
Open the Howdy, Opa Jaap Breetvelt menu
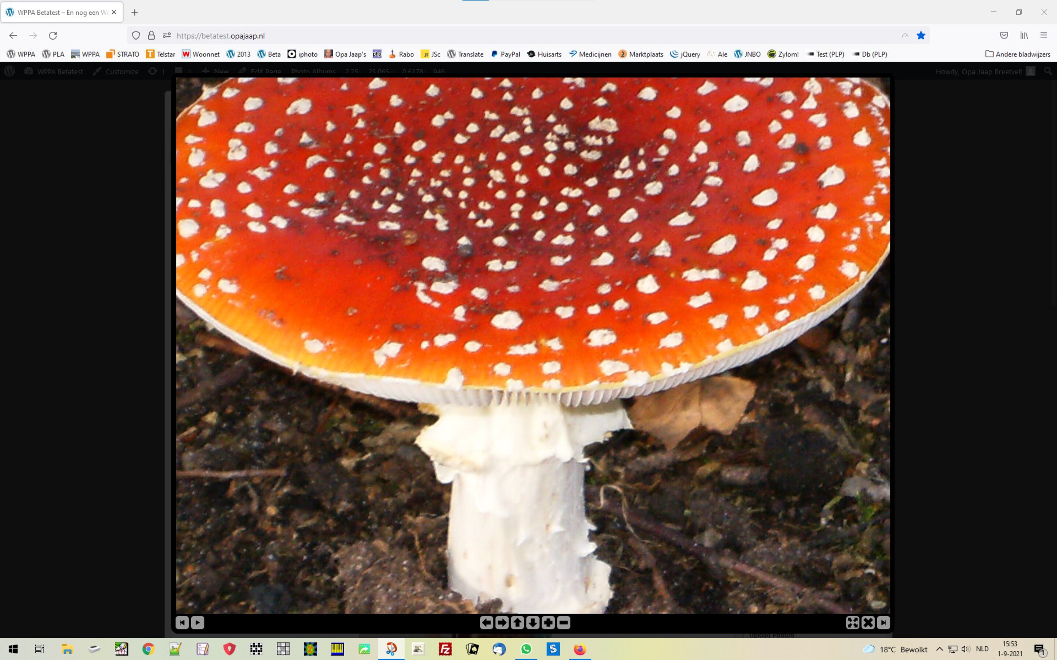[x=978, y=71]
